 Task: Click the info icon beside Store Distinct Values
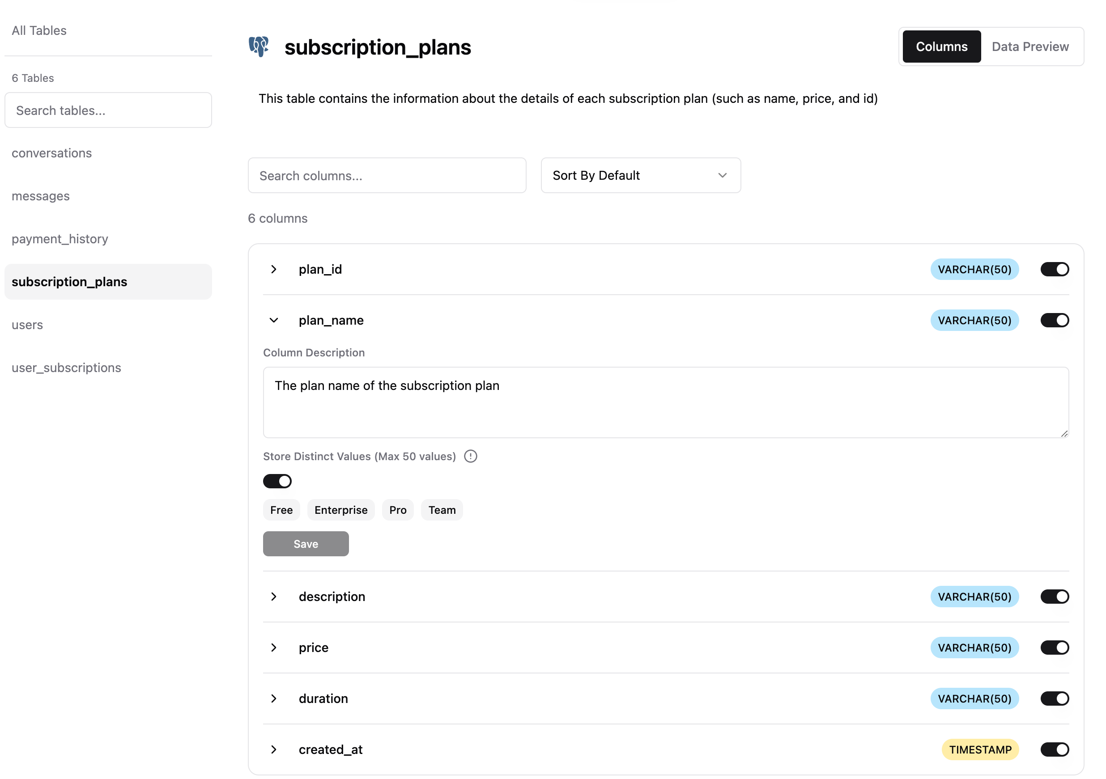pos(470,456)
